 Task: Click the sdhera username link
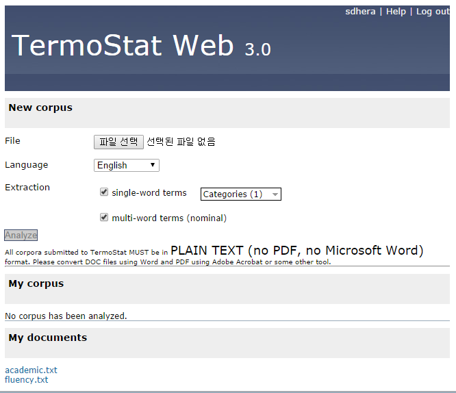pos(360,12)
